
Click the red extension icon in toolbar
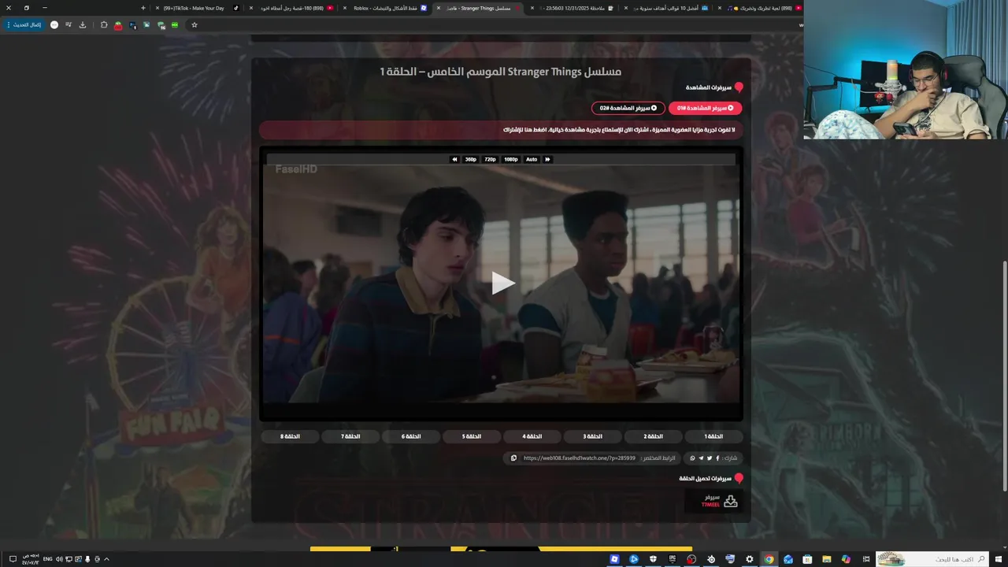(118, 25)
